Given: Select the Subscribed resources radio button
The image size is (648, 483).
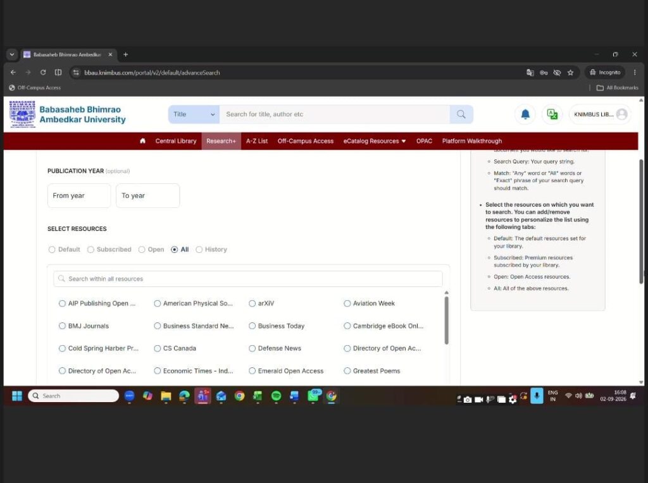Looking at the screenshot, I should (90, 249).
